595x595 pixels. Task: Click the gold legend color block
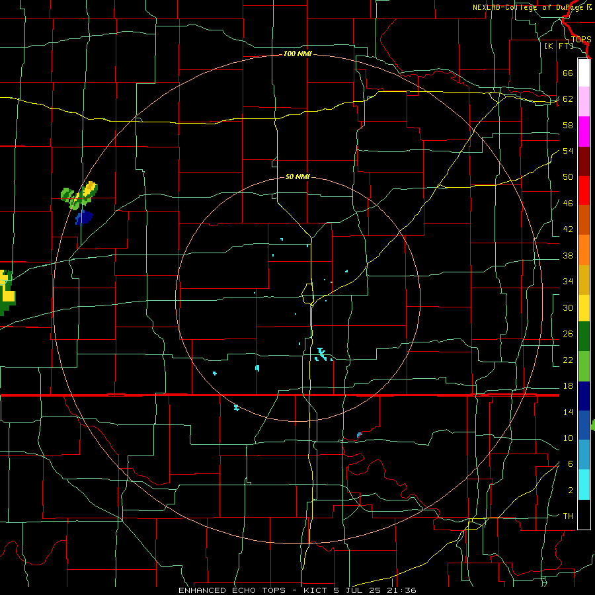(584, 280)
